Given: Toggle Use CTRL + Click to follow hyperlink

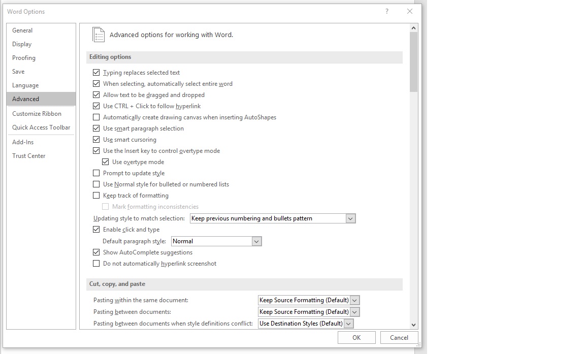Looking at the screenshot, I should coord(96,106).
